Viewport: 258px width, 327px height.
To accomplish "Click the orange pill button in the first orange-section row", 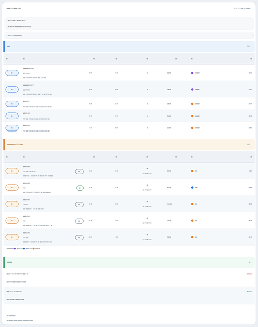I will pos(12,171).
